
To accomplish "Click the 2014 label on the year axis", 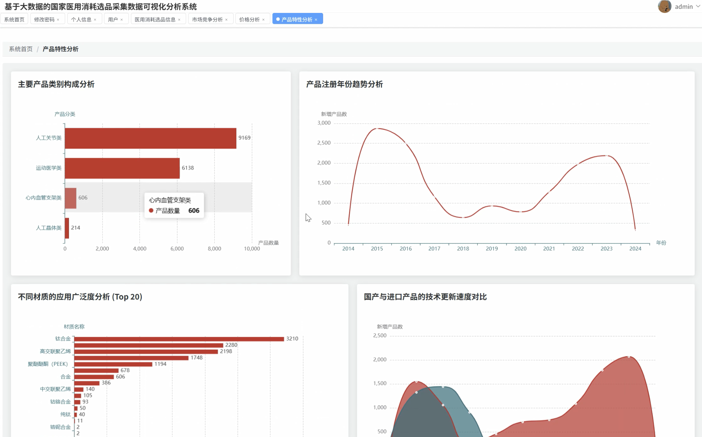I will [348, 249].
